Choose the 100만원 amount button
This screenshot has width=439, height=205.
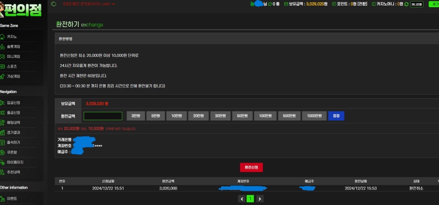coord(265,116)
